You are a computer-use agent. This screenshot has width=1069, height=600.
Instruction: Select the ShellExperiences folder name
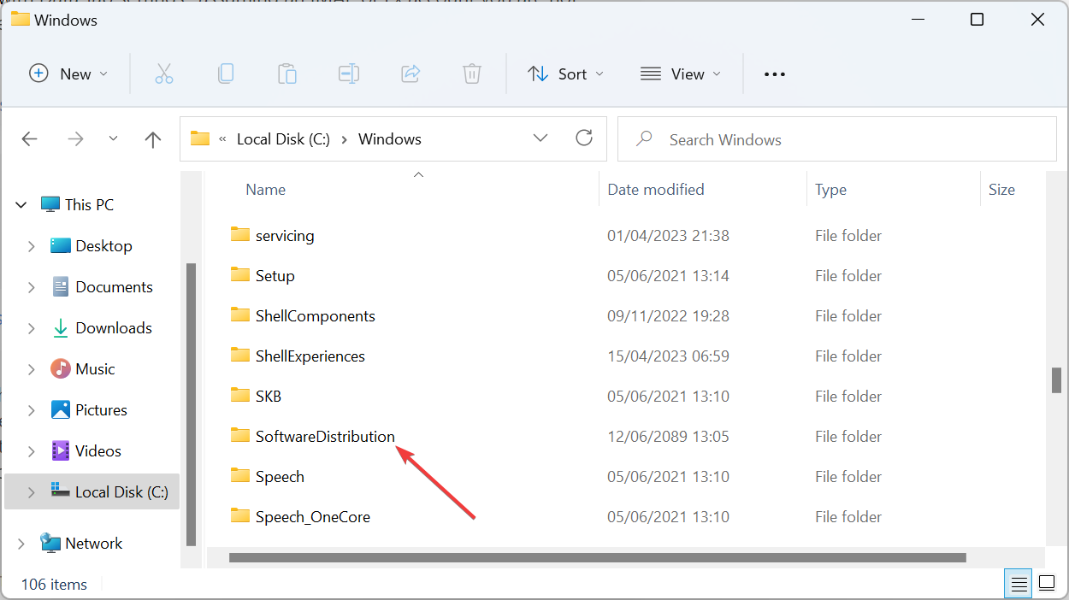tap(310, 356)
